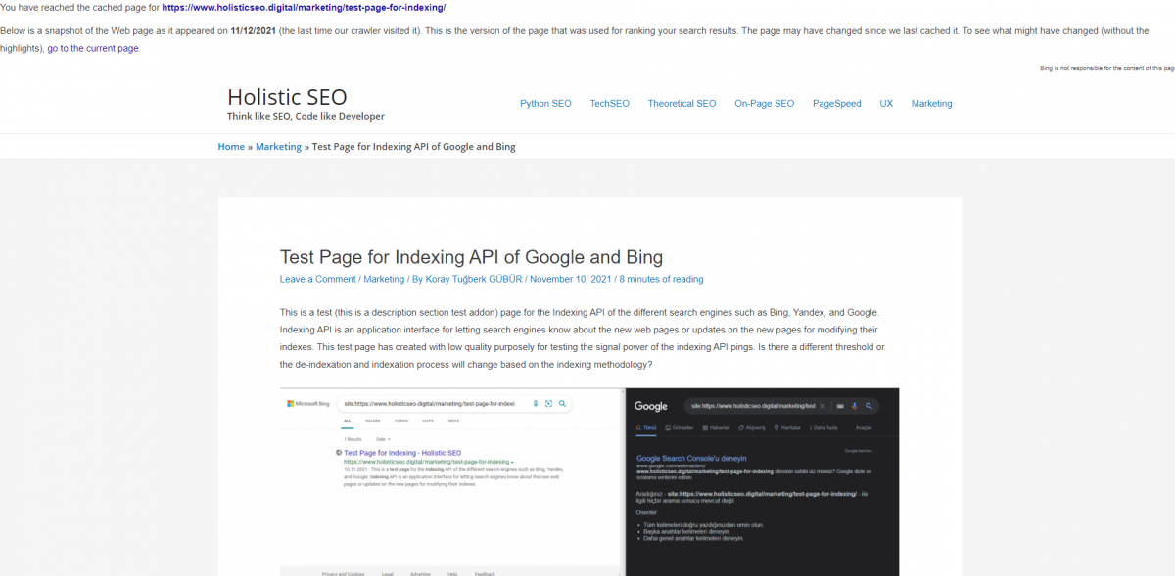Select the ALL tab in Bing results
Screen dimensions: 1175x576
[x=347, y=421]
